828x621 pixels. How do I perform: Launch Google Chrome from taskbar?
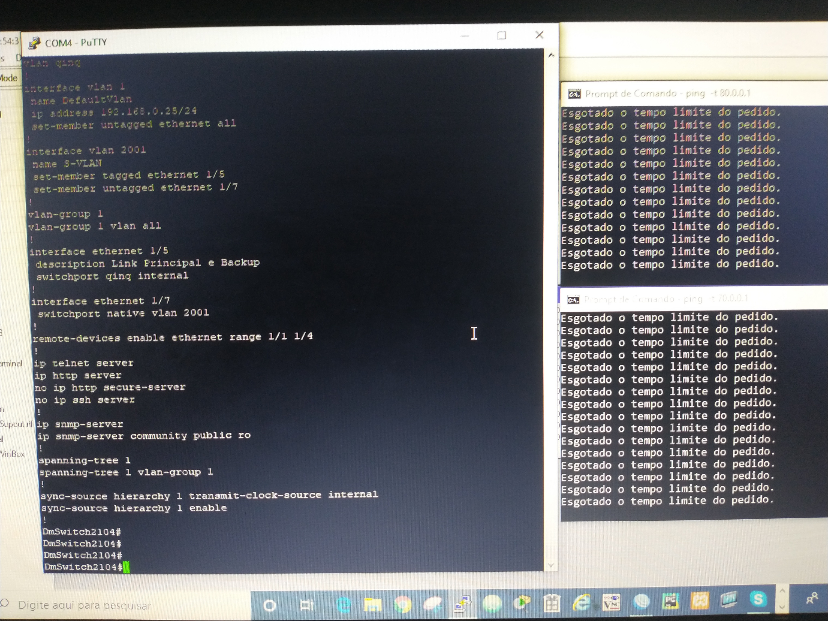[x=403, y=605]
